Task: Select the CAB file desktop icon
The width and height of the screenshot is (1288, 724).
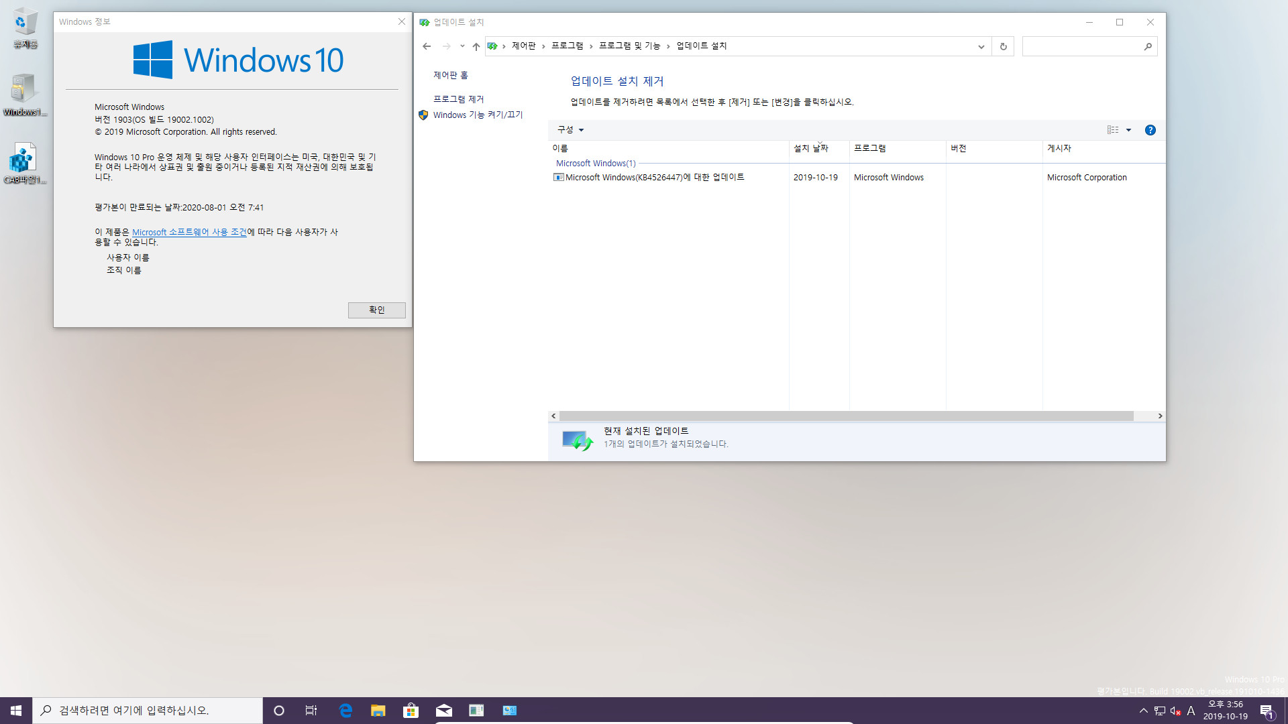Action: click(x=25, y=163)
